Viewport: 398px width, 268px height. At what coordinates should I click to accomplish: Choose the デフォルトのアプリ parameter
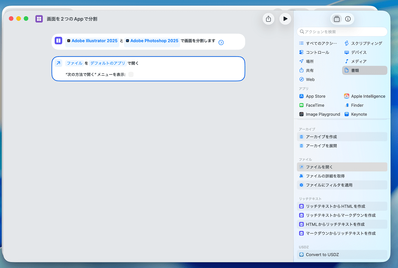pos(108,63)
